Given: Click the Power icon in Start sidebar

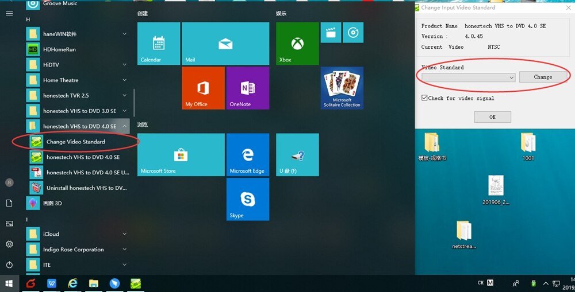Looking at the screenshot, I should (10, 264).
